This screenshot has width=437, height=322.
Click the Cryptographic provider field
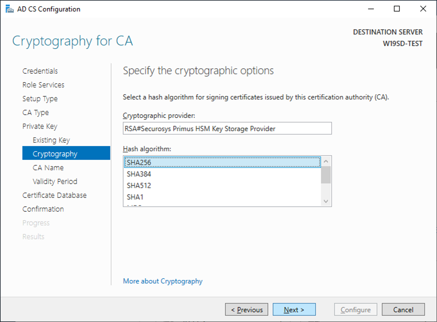point(227,128)
